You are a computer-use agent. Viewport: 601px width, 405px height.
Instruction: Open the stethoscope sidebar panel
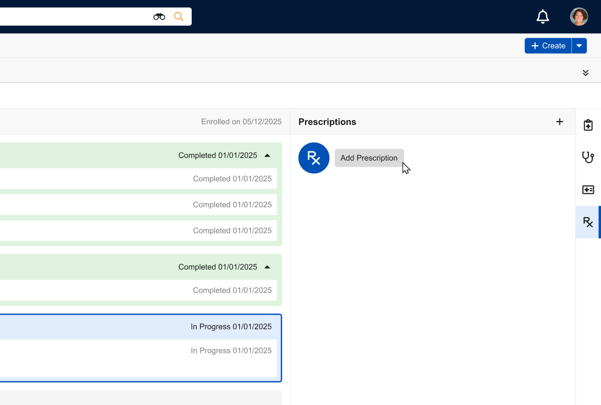click(x=588, y=157)
